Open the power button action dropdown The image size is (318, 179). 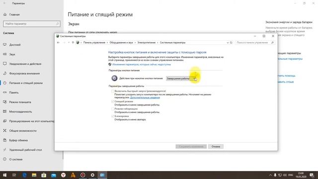(x=181, y=79)
